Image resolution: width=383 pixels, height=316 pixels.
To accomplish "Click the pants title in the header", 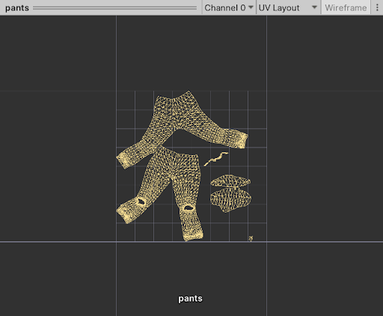I will click(17, 7).
